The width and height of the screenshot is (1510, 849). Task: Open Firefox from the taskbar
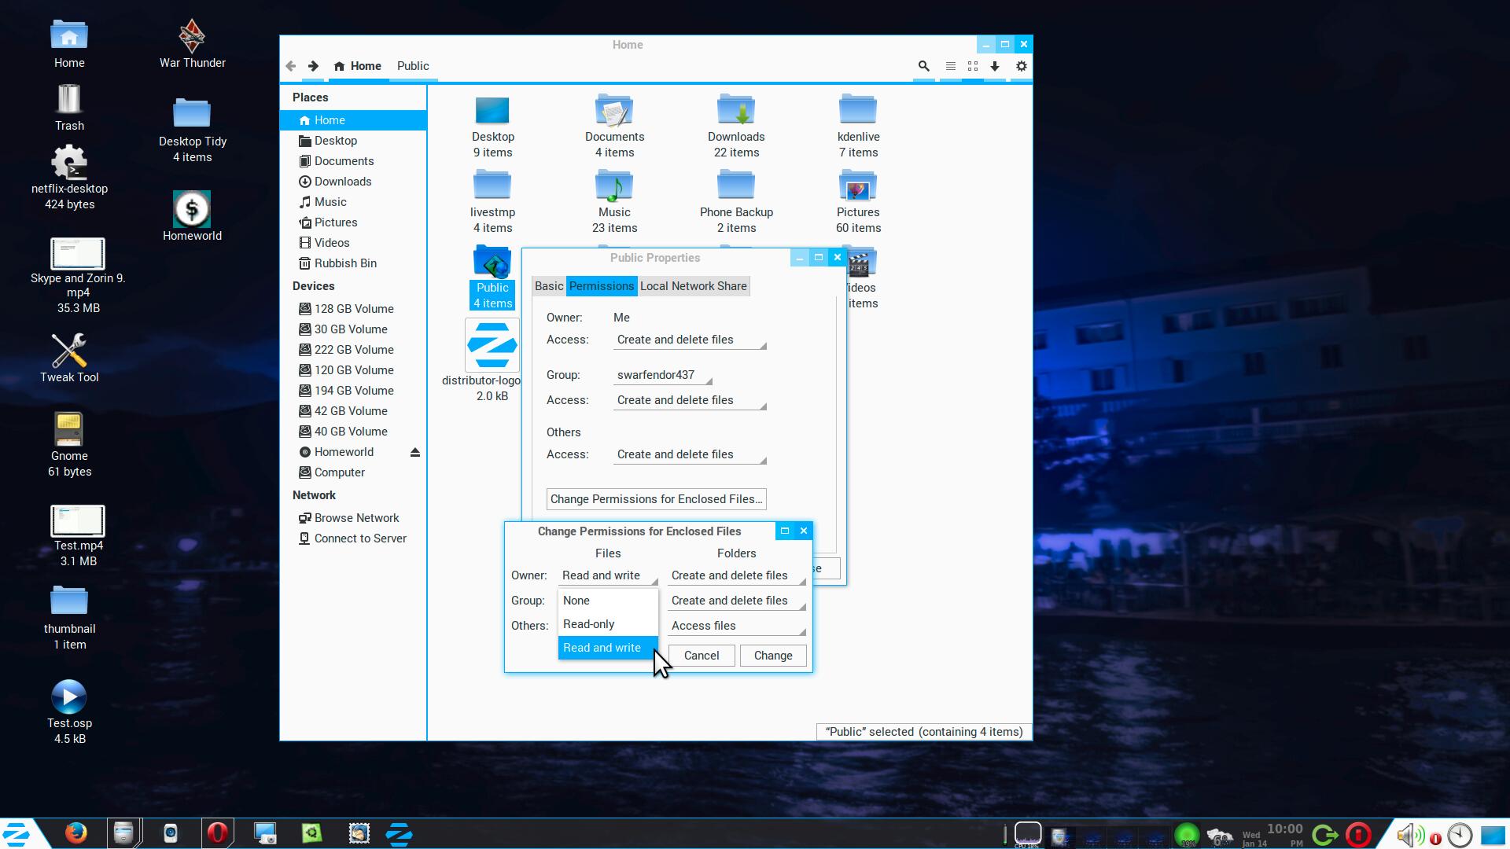[x=76, y=832]
